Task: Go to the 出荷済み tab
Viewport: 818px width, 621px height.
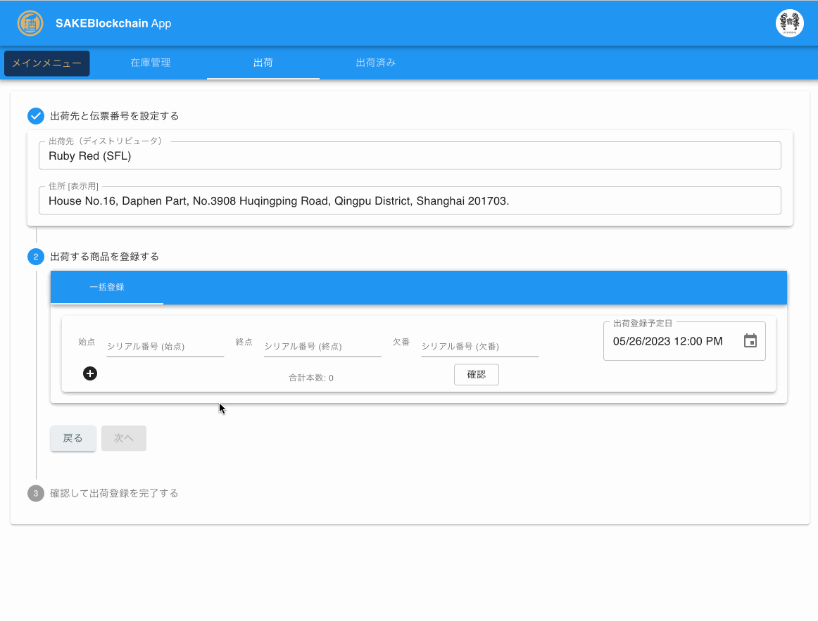Action: click(376, 63)
